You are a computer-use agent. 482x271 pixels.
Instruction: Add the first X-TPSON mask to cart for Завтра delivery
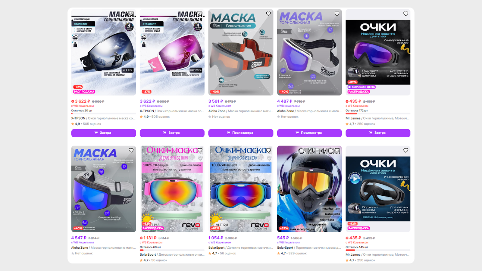pos(104,133)
